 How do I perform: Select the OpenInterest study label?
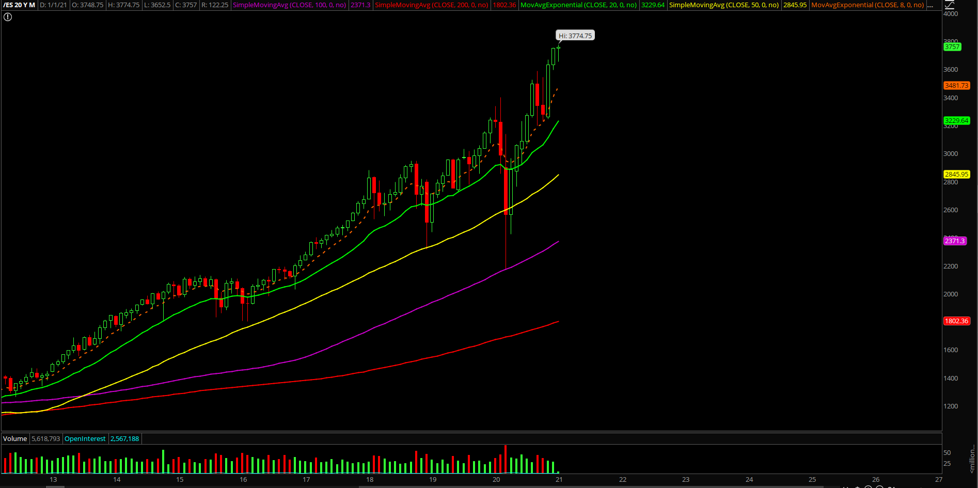point(85,438)
